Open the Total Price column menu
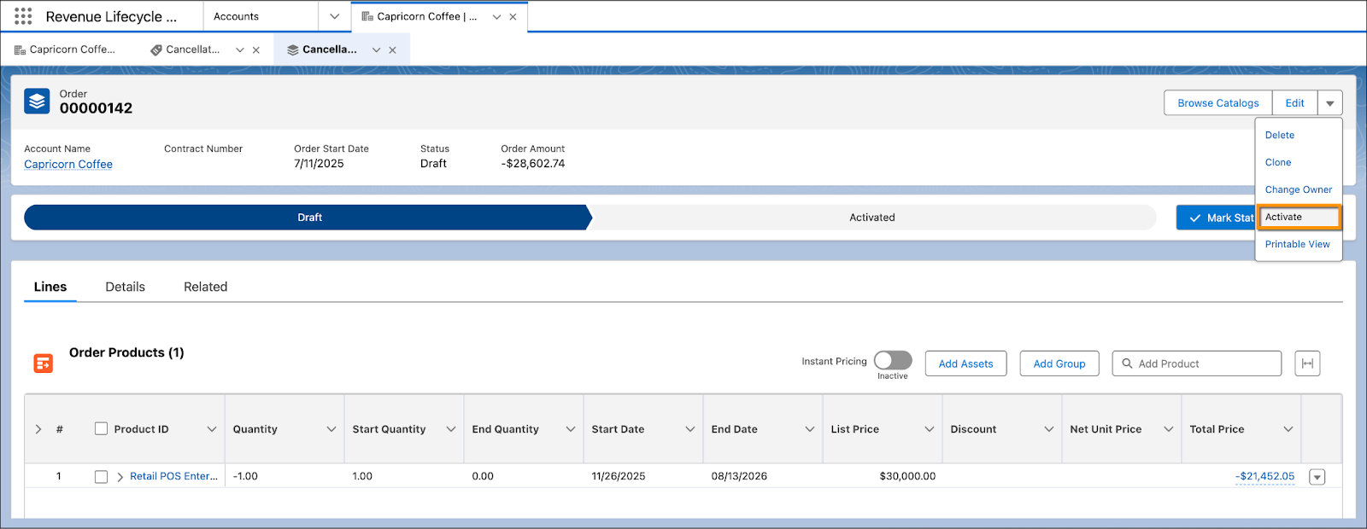This screenshot has width=1367, height=529. [x=1288, y=429]
